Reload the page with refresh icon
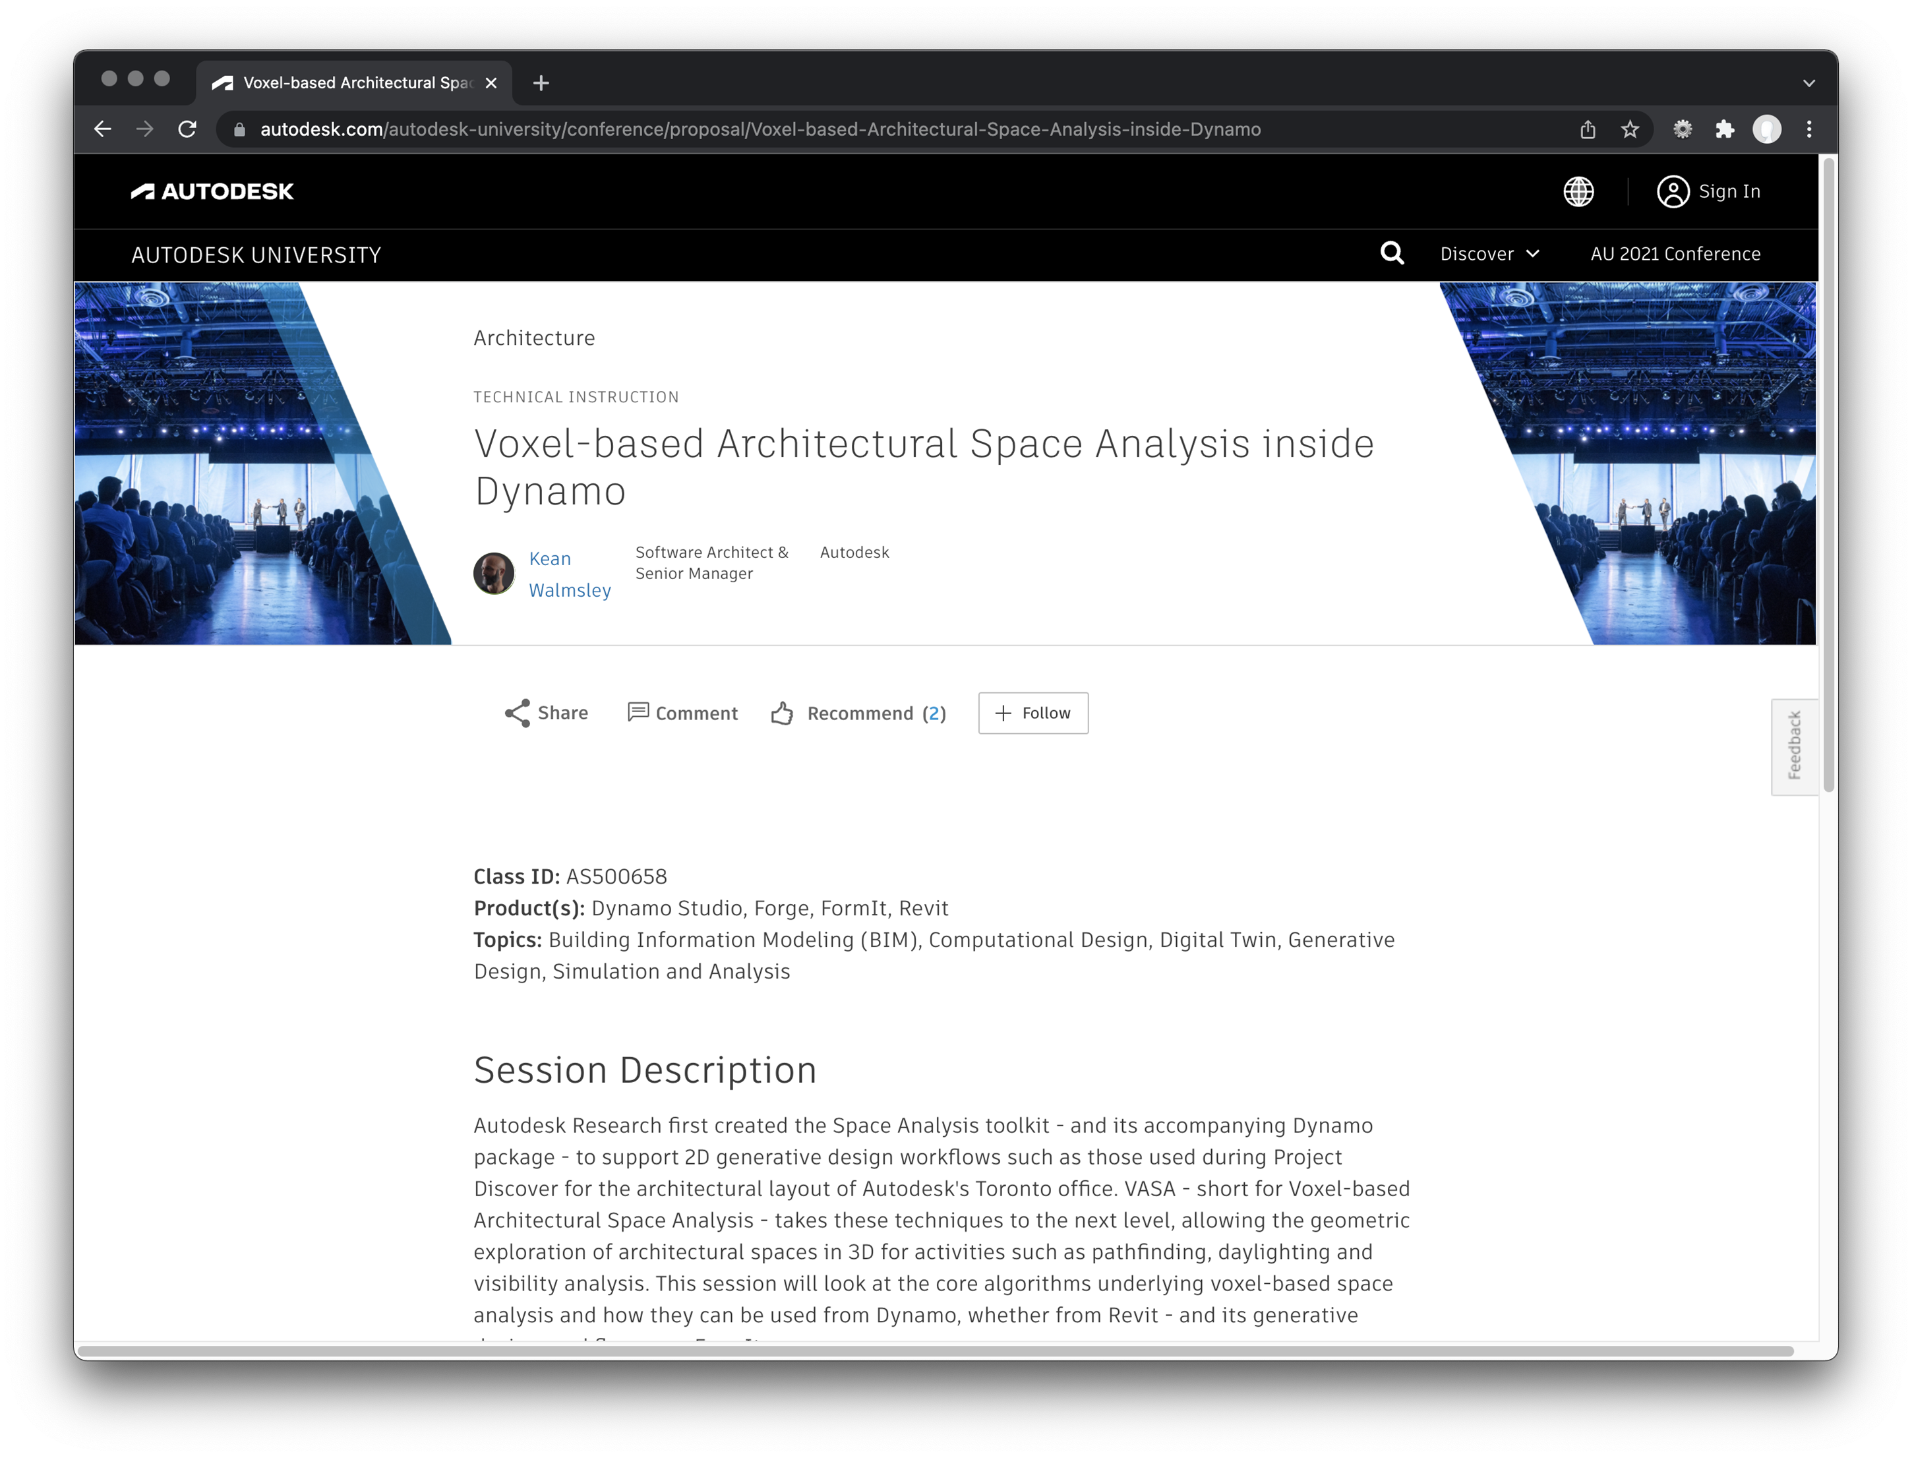 pos(187,129)
